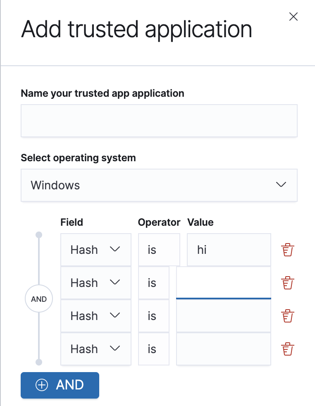Viewport: 315px width, 406px height.
Task: Expand the third row Hash field dropdown
Action: [96, 316]
